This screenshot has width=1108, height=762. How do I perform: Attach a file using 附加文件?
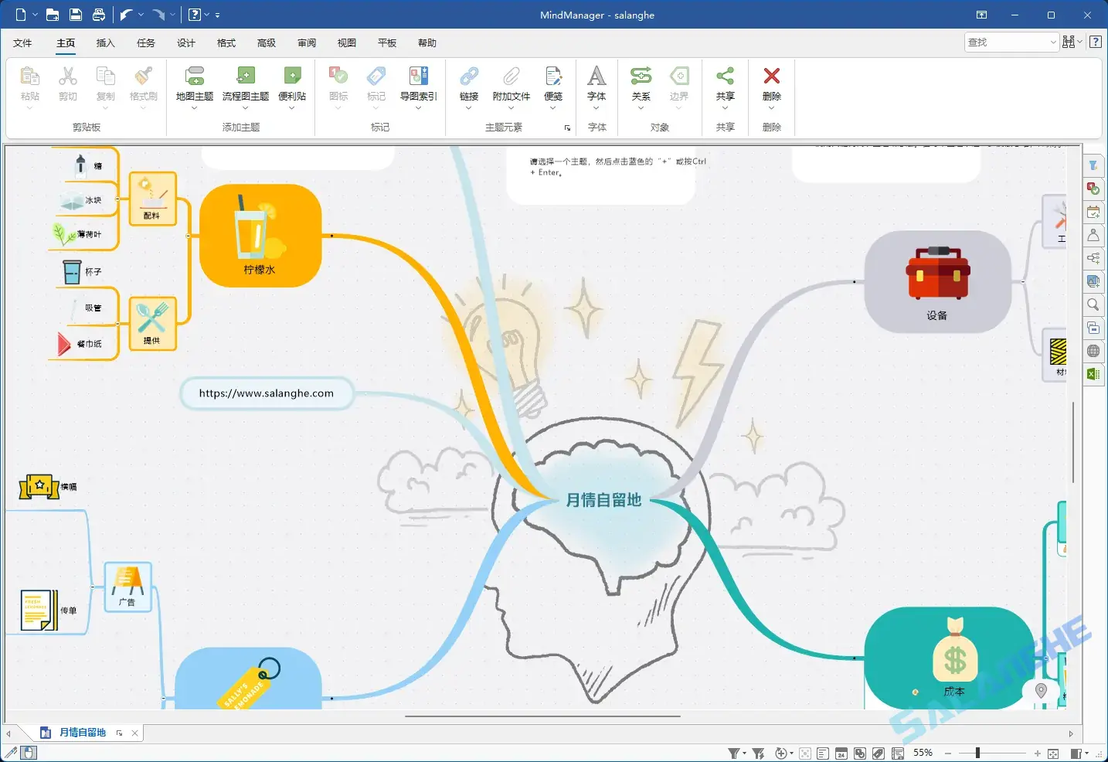511,85
